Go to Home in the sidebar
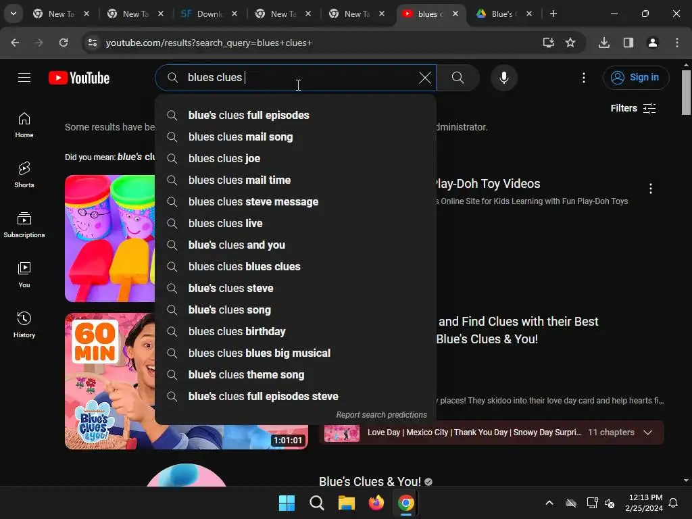The width and height of the screenshot is (692, 519). 24,125
